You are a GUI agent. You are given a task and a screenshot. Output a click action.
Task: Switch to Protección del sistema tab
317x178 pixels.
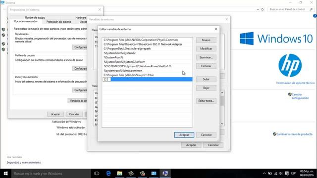pos(58,22)
